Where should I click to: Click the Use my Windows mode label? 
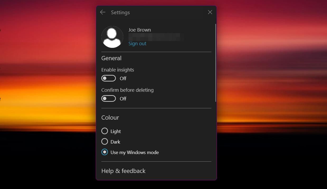pyautogui.click(x=134, y=152)
